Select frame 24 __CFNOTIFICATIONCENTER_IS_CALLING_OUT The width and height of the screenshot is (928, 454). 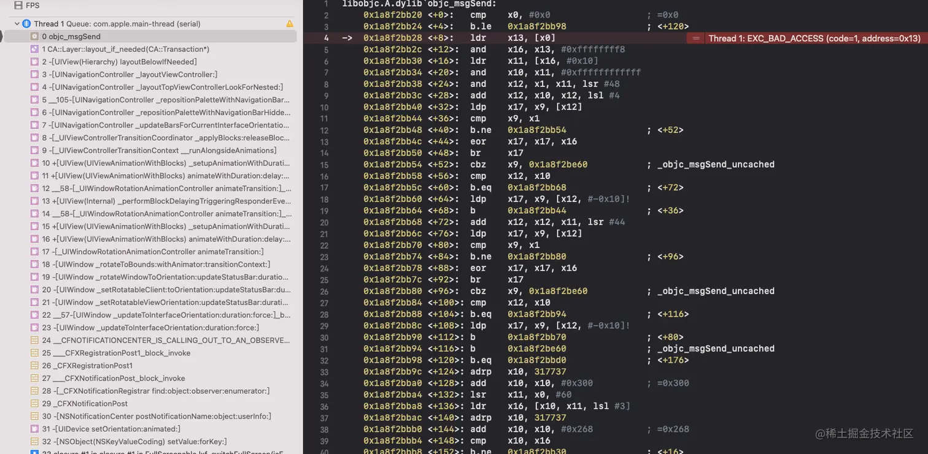click(x=151, y=341)
